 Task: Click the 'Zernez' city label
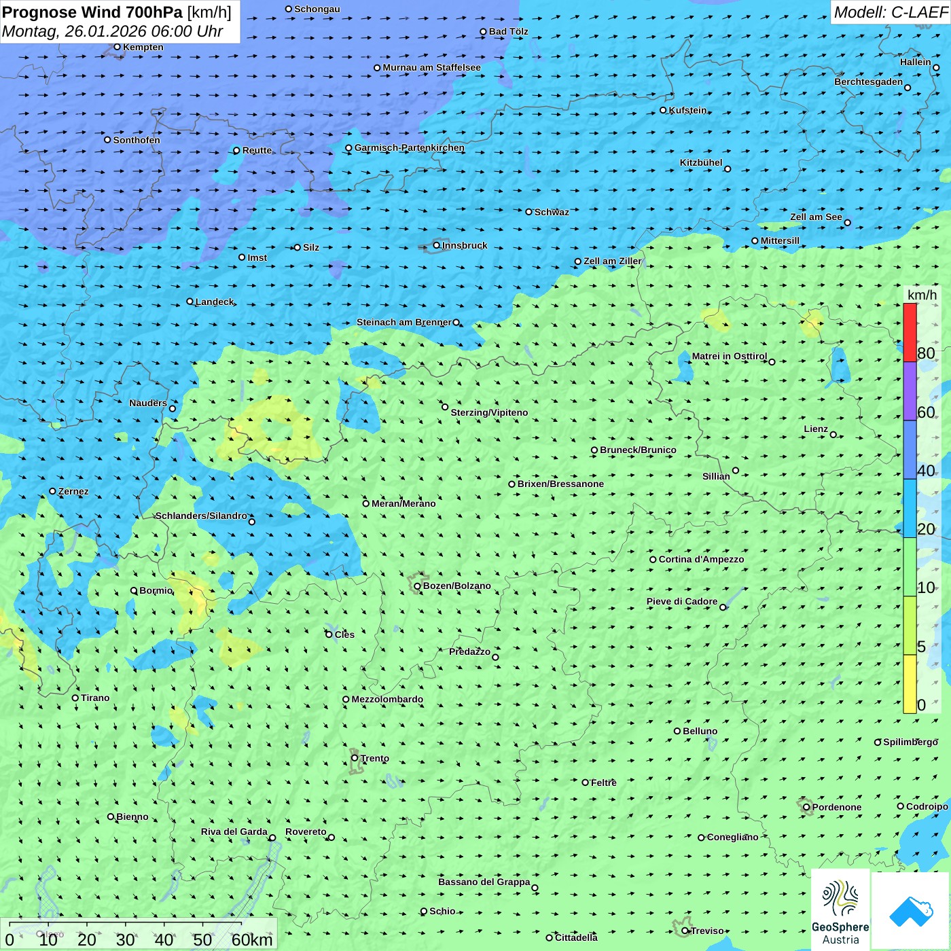(73, 491)
